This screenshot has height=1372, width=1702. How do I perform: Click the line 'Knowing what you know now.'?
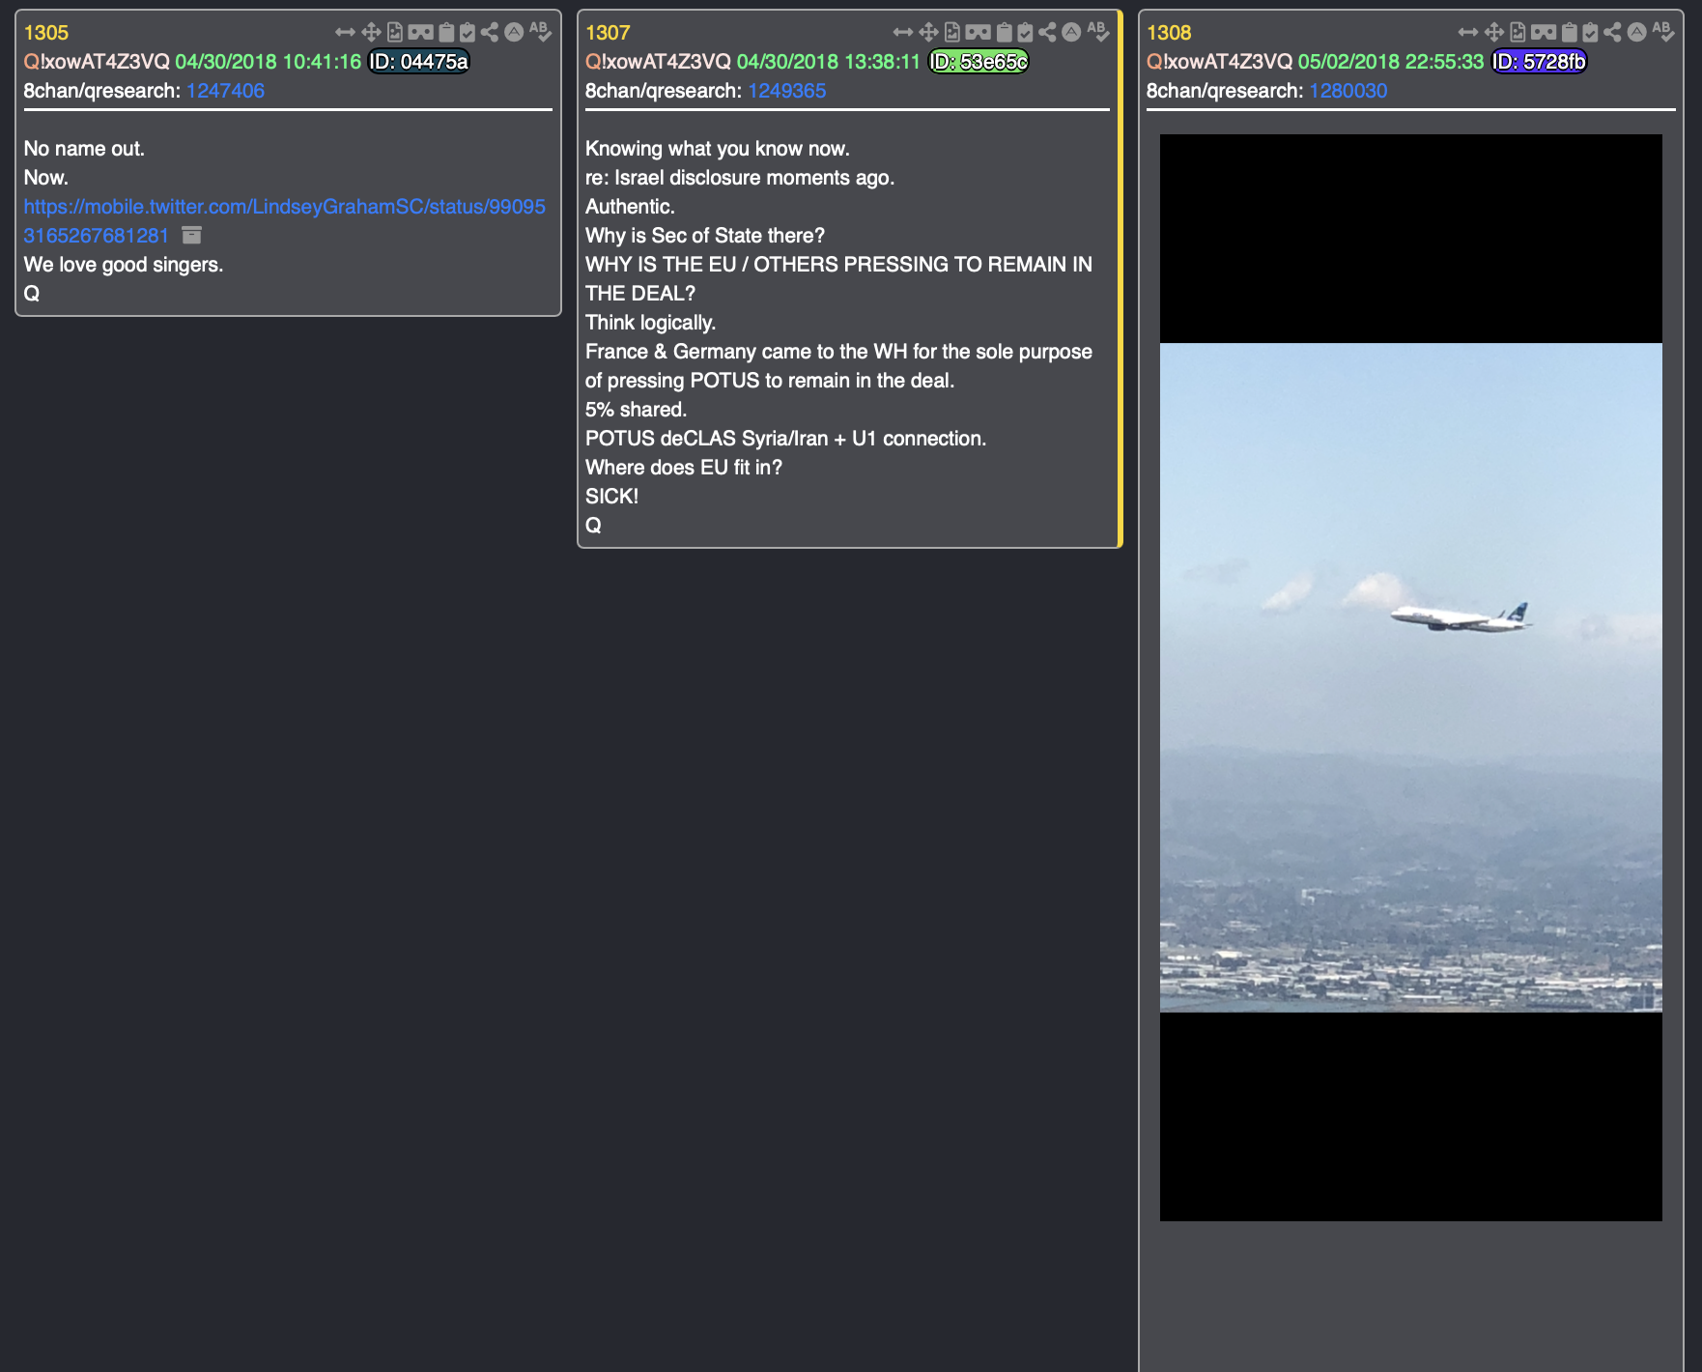click(718, 149)
